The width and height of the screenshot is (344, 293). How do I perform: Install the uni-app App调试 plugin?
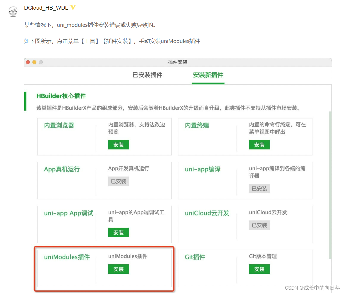point(118,233)
